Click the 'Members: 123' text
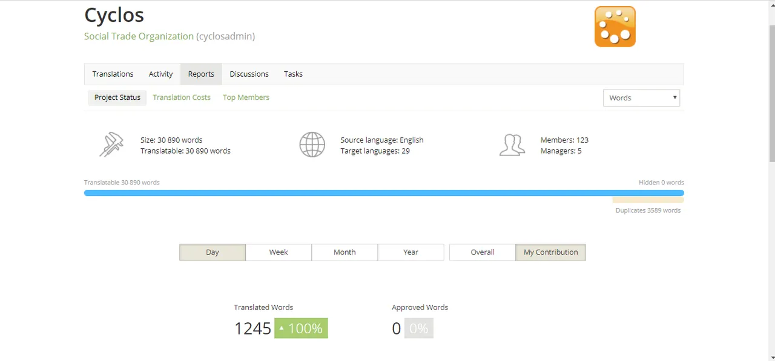Screen dimensions: 775x361 [564, 140]
